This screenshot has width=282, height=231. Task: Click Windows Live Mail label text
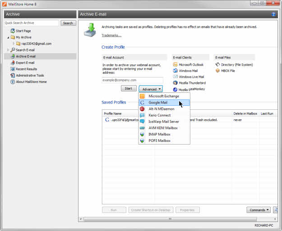pos(192,77)
